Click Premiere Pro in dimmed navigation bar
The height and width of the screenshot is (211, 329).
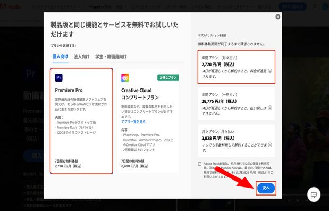point(100,7)
